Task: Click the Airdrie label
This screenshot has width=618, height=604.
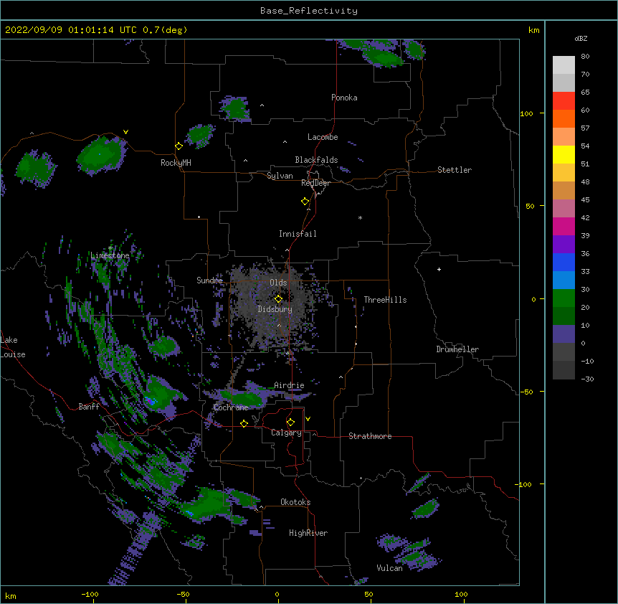Action: pos(290,385)
